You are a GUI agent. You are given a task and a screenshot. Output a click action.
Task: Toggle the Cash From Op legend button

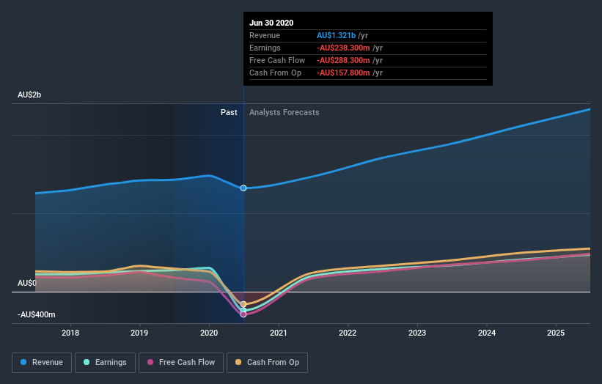tap(267, 363)
